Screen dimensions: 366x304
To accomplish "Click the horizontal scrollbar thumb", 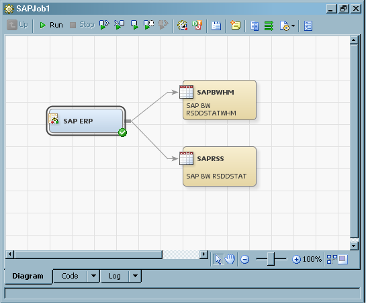I will [88, 254].
